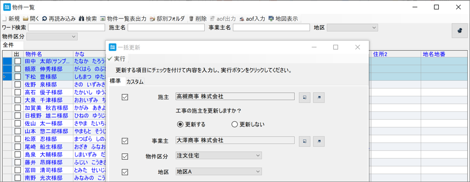Image resolution: width=470 pixels, height=182 pixels.
Task: Click the 住所2 column header
Action: point(396,54)
